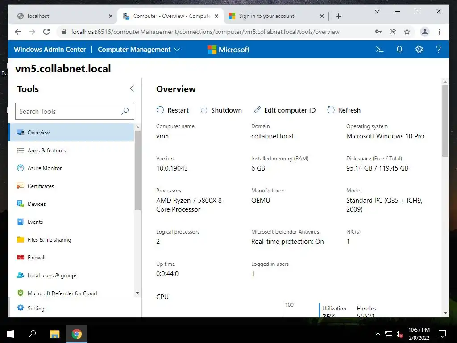Open the taskbar volume icon
This screenshot has width=457, height=343.
pos(399,334)
